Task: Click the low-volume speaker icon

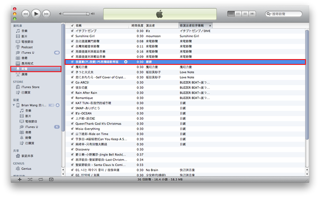Action: click(60, 14)
